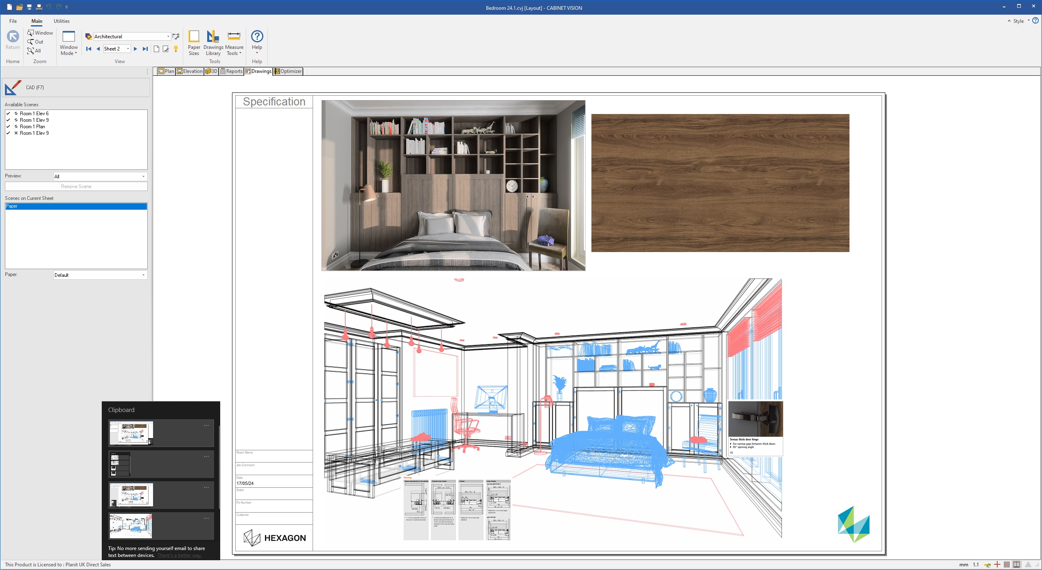Click the Remove Scene button
Viewport: 1042px width, 570px height.
click(x=76, y=186)
